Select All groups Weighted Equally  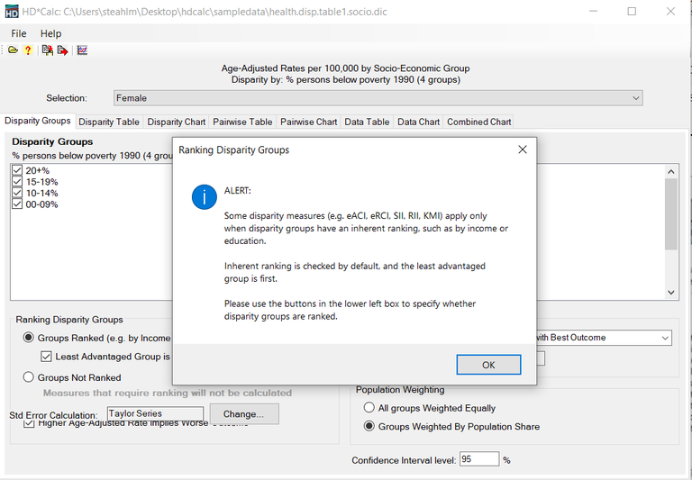click(369, 408)
